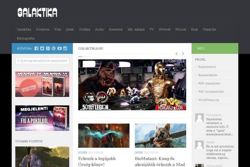Open the Facebook follow icon

click(x=36, y=48)
